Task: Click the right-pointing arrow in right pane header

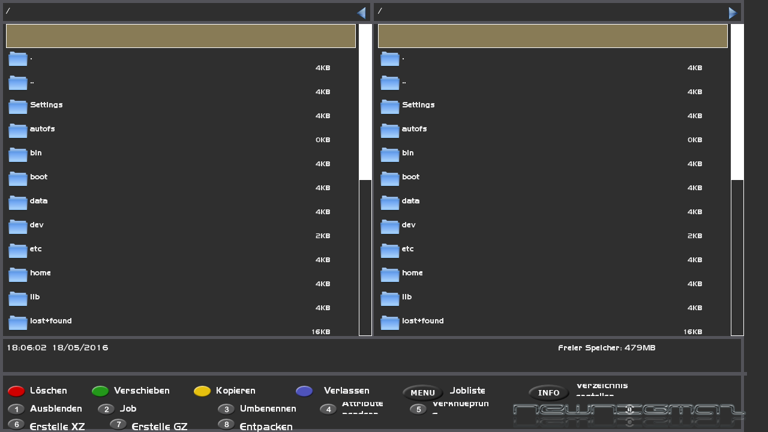Action: pos(733,13)
